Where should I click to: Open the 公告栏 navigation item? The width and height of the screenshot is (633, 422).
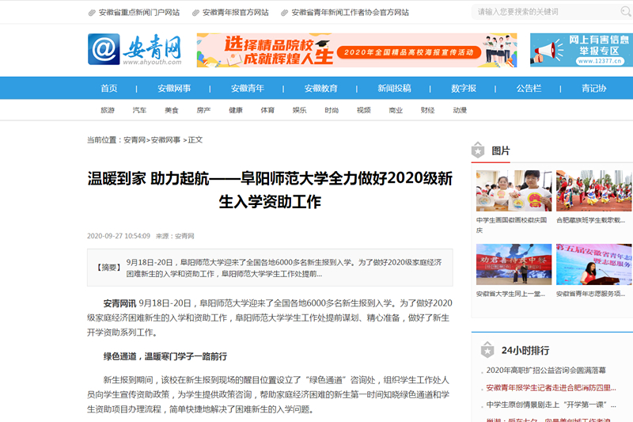pos(529,88)
